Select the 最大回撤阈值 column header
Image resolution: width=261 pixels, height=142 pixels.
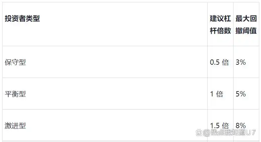[x=246, y=24]
